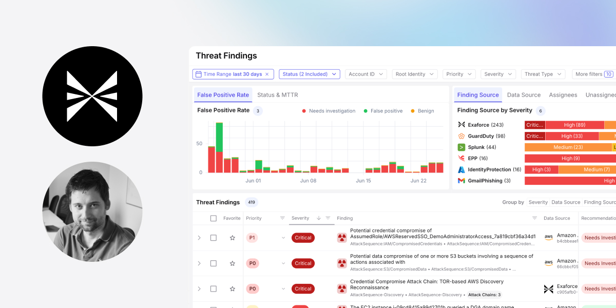Toggle the Benign legend item
The width and height of the screenshot is (616, 308).
(422, 111)
